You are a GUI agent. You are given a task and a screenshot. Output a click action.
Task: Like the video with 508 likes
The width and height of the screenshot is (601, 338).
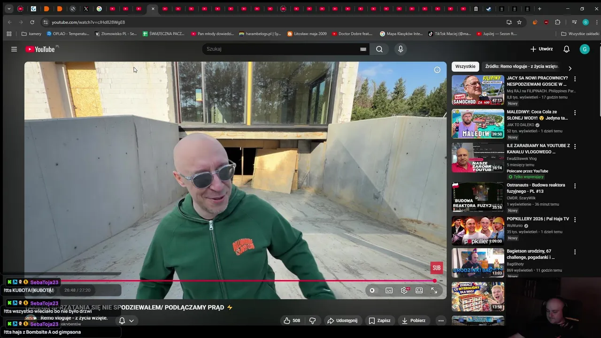point(291,321)
